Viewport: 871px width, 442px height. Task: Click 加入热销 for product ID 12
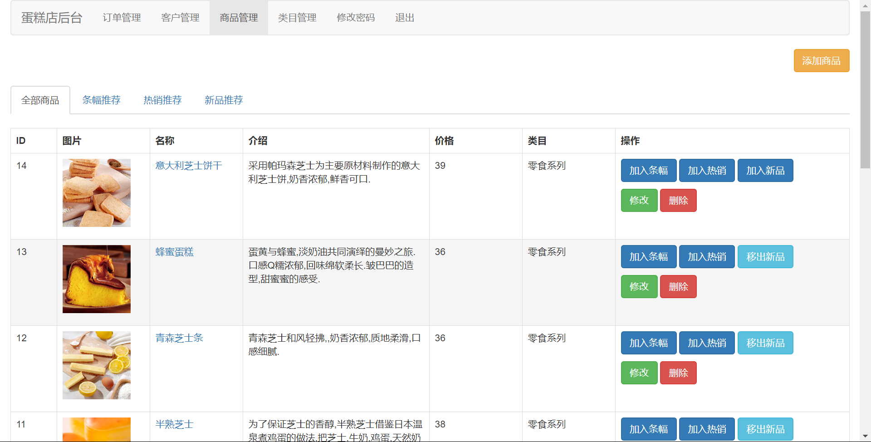(707, 343)
